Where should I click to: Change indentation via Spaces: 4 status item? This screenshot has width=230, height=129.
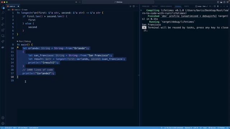[188, 128]
